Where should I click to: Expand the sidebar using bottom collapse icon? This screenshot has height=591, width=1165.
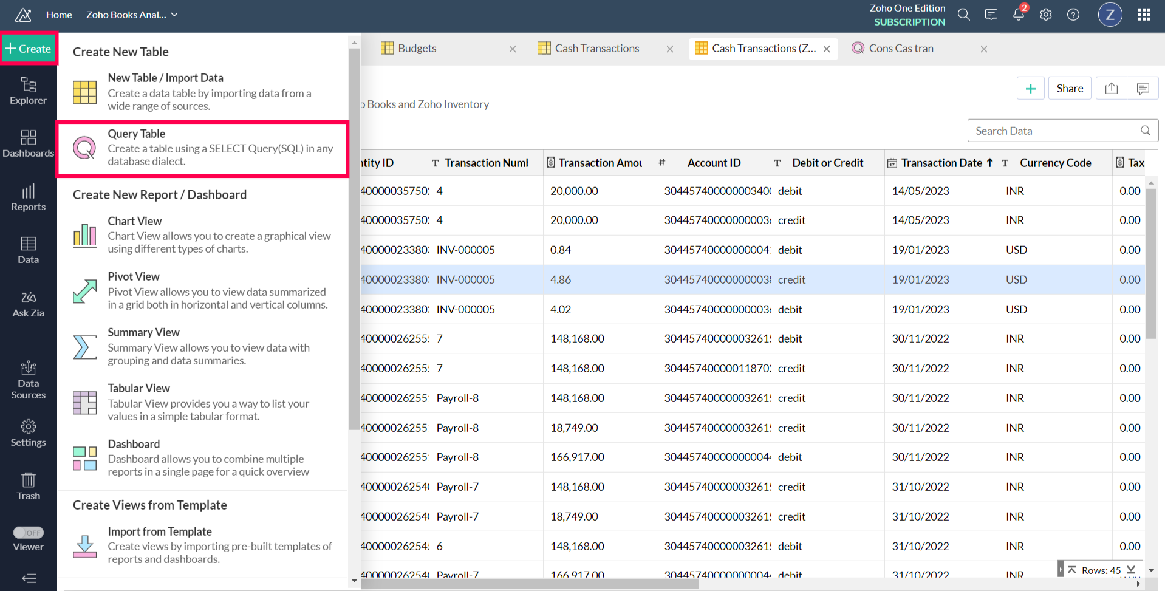(x=29, y=578)
